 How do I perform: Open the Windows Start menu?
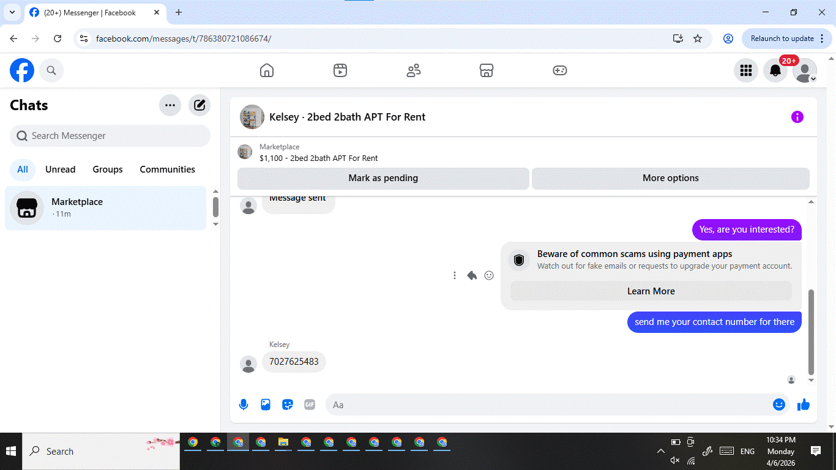pos(11,452)
